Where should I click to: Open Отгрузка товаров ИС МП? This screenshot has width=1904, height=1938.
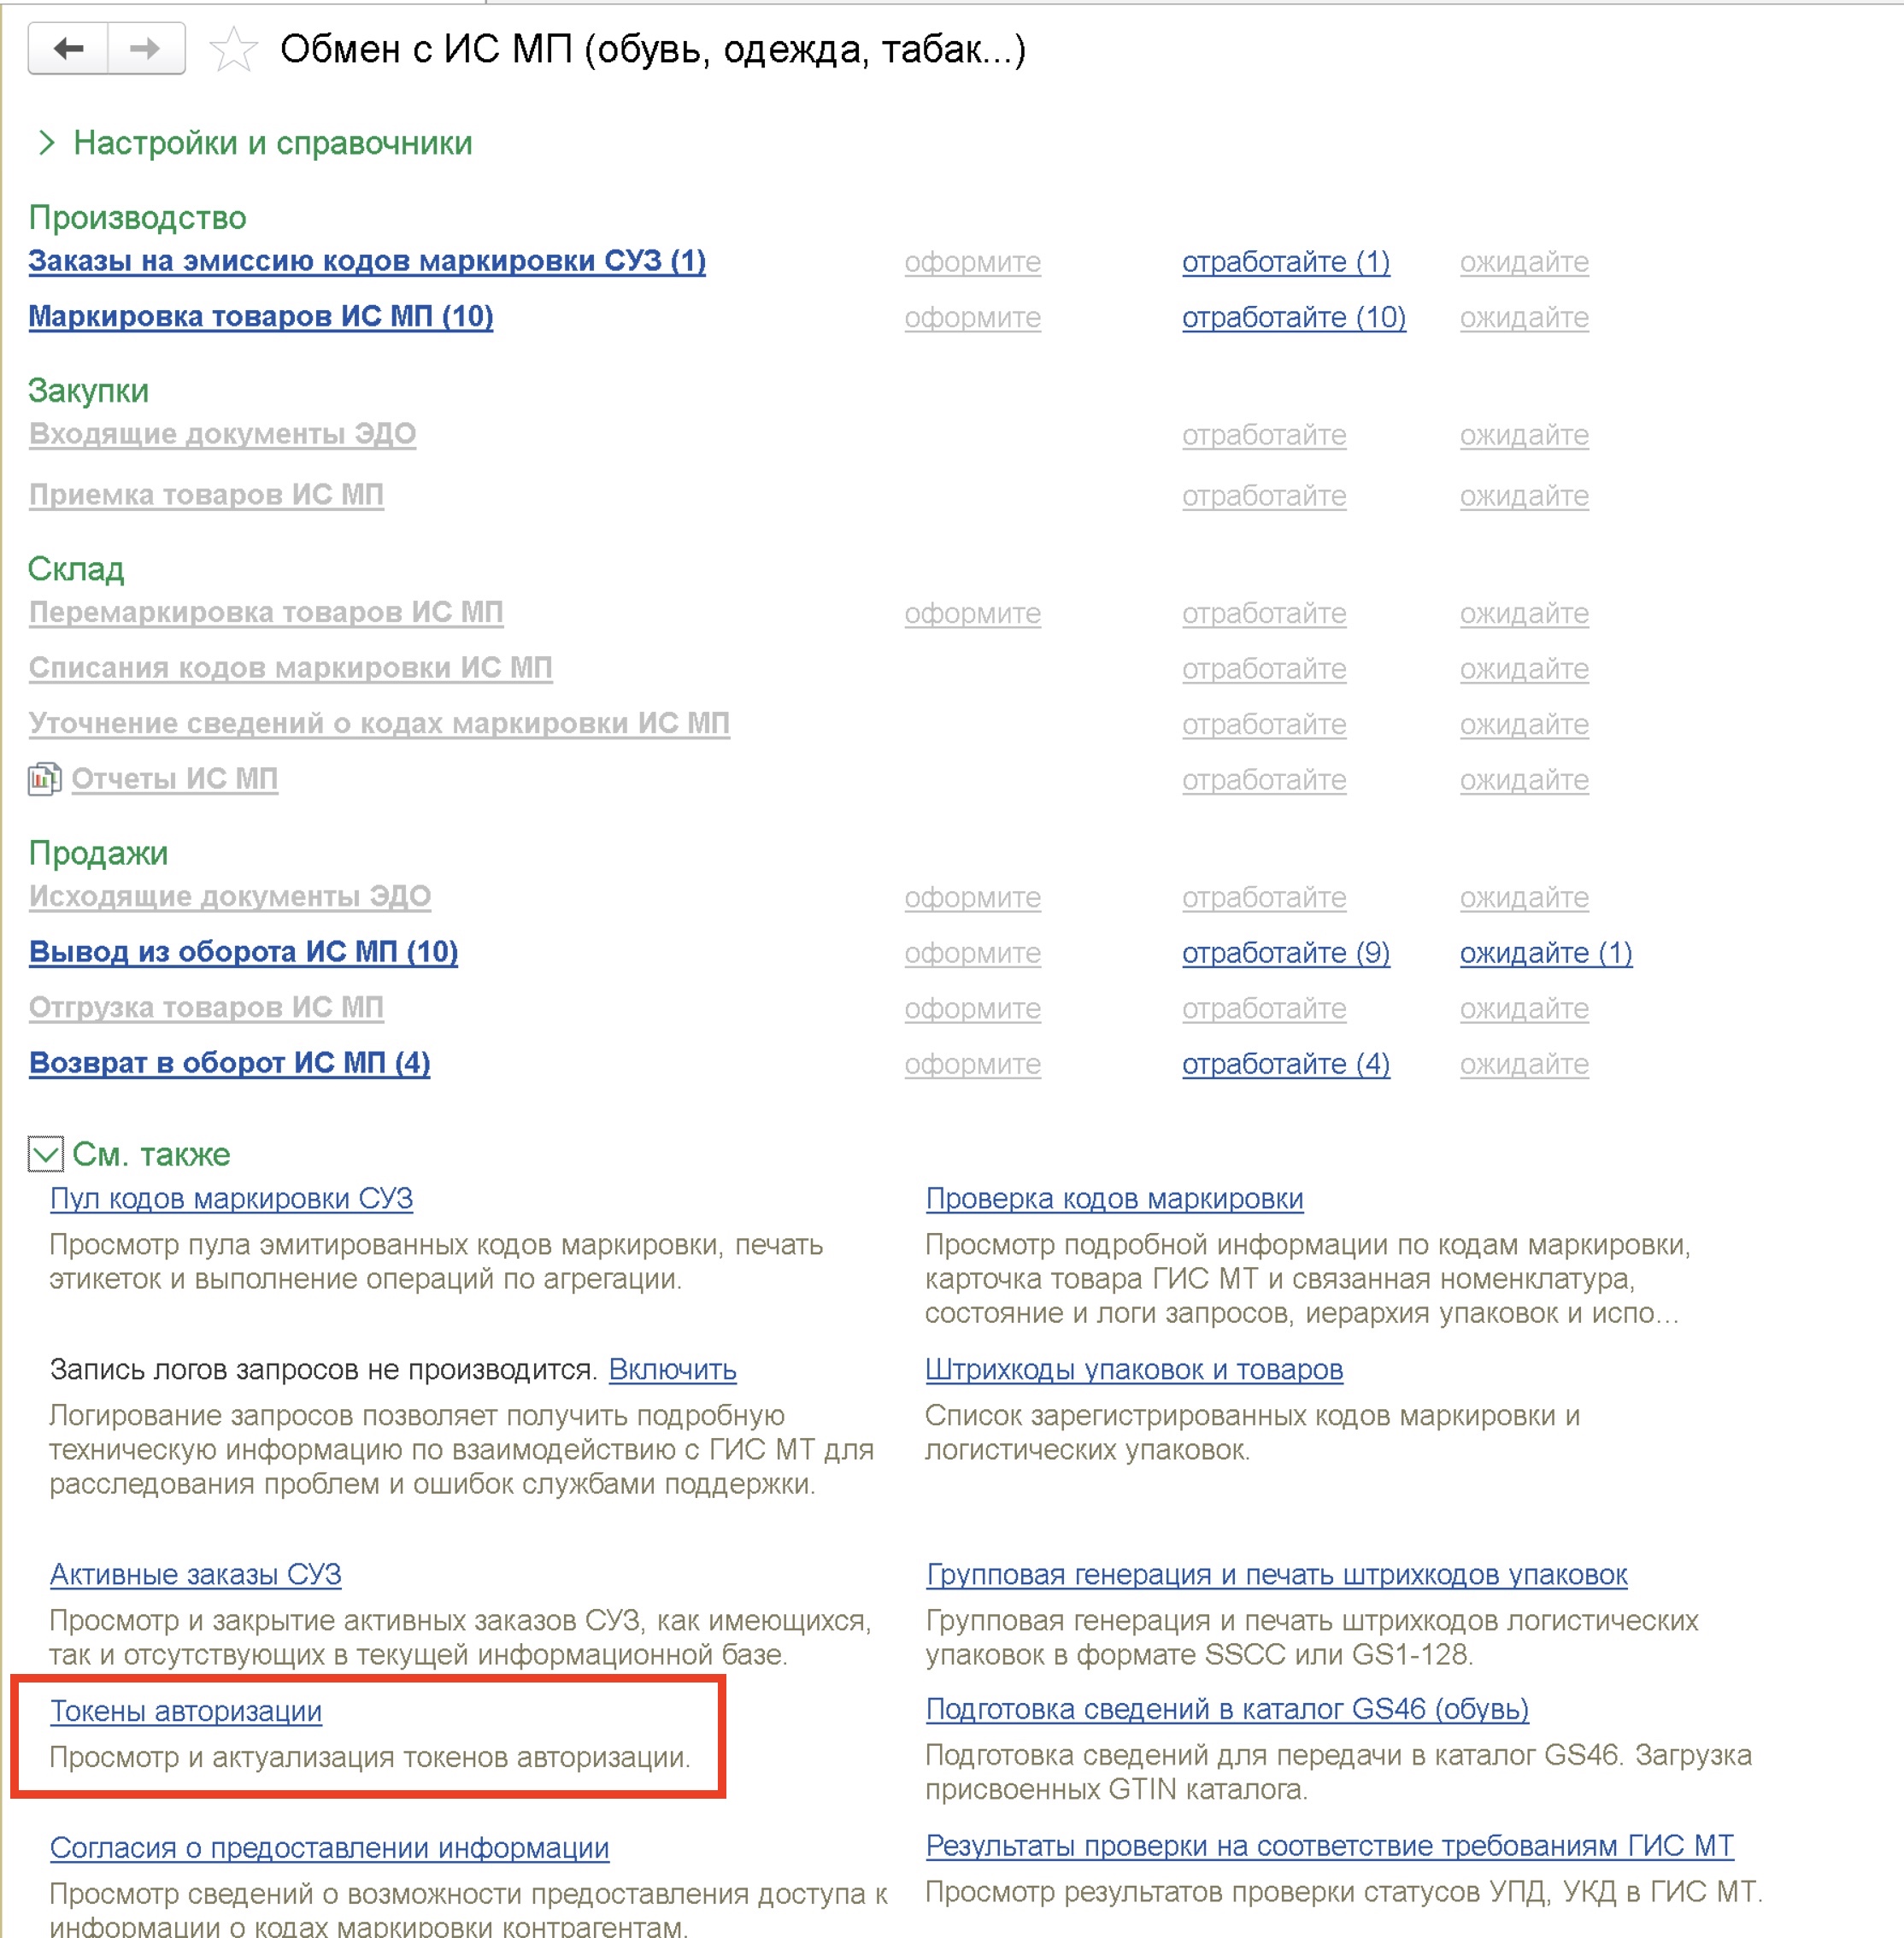point(206,1008)
